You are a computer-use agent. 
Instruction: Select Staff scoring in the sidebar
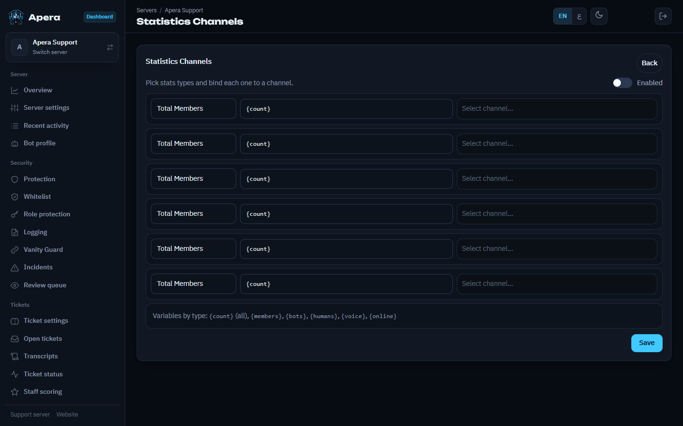(x=62, y=392)
